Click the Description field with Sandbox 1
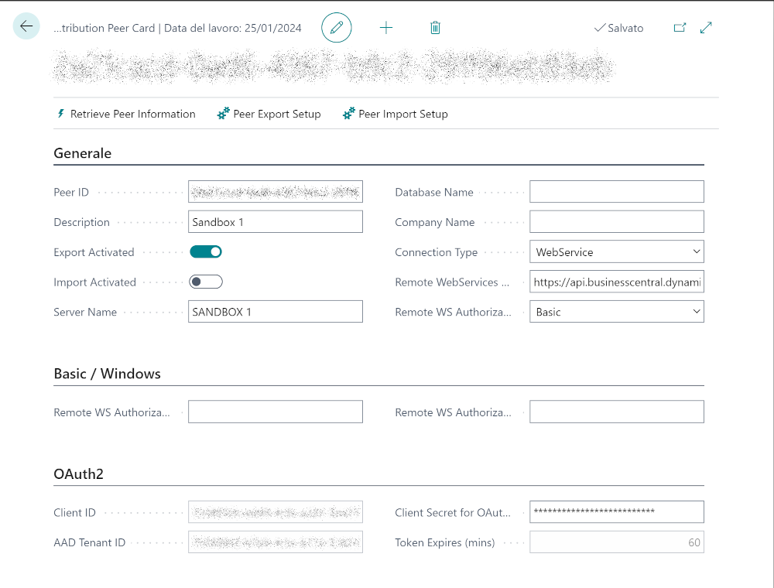The width and height of the screenshot is (774, 588). (275, 222)
